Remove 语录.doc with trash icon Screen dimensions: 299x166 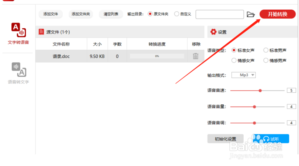tap(195, 56)
